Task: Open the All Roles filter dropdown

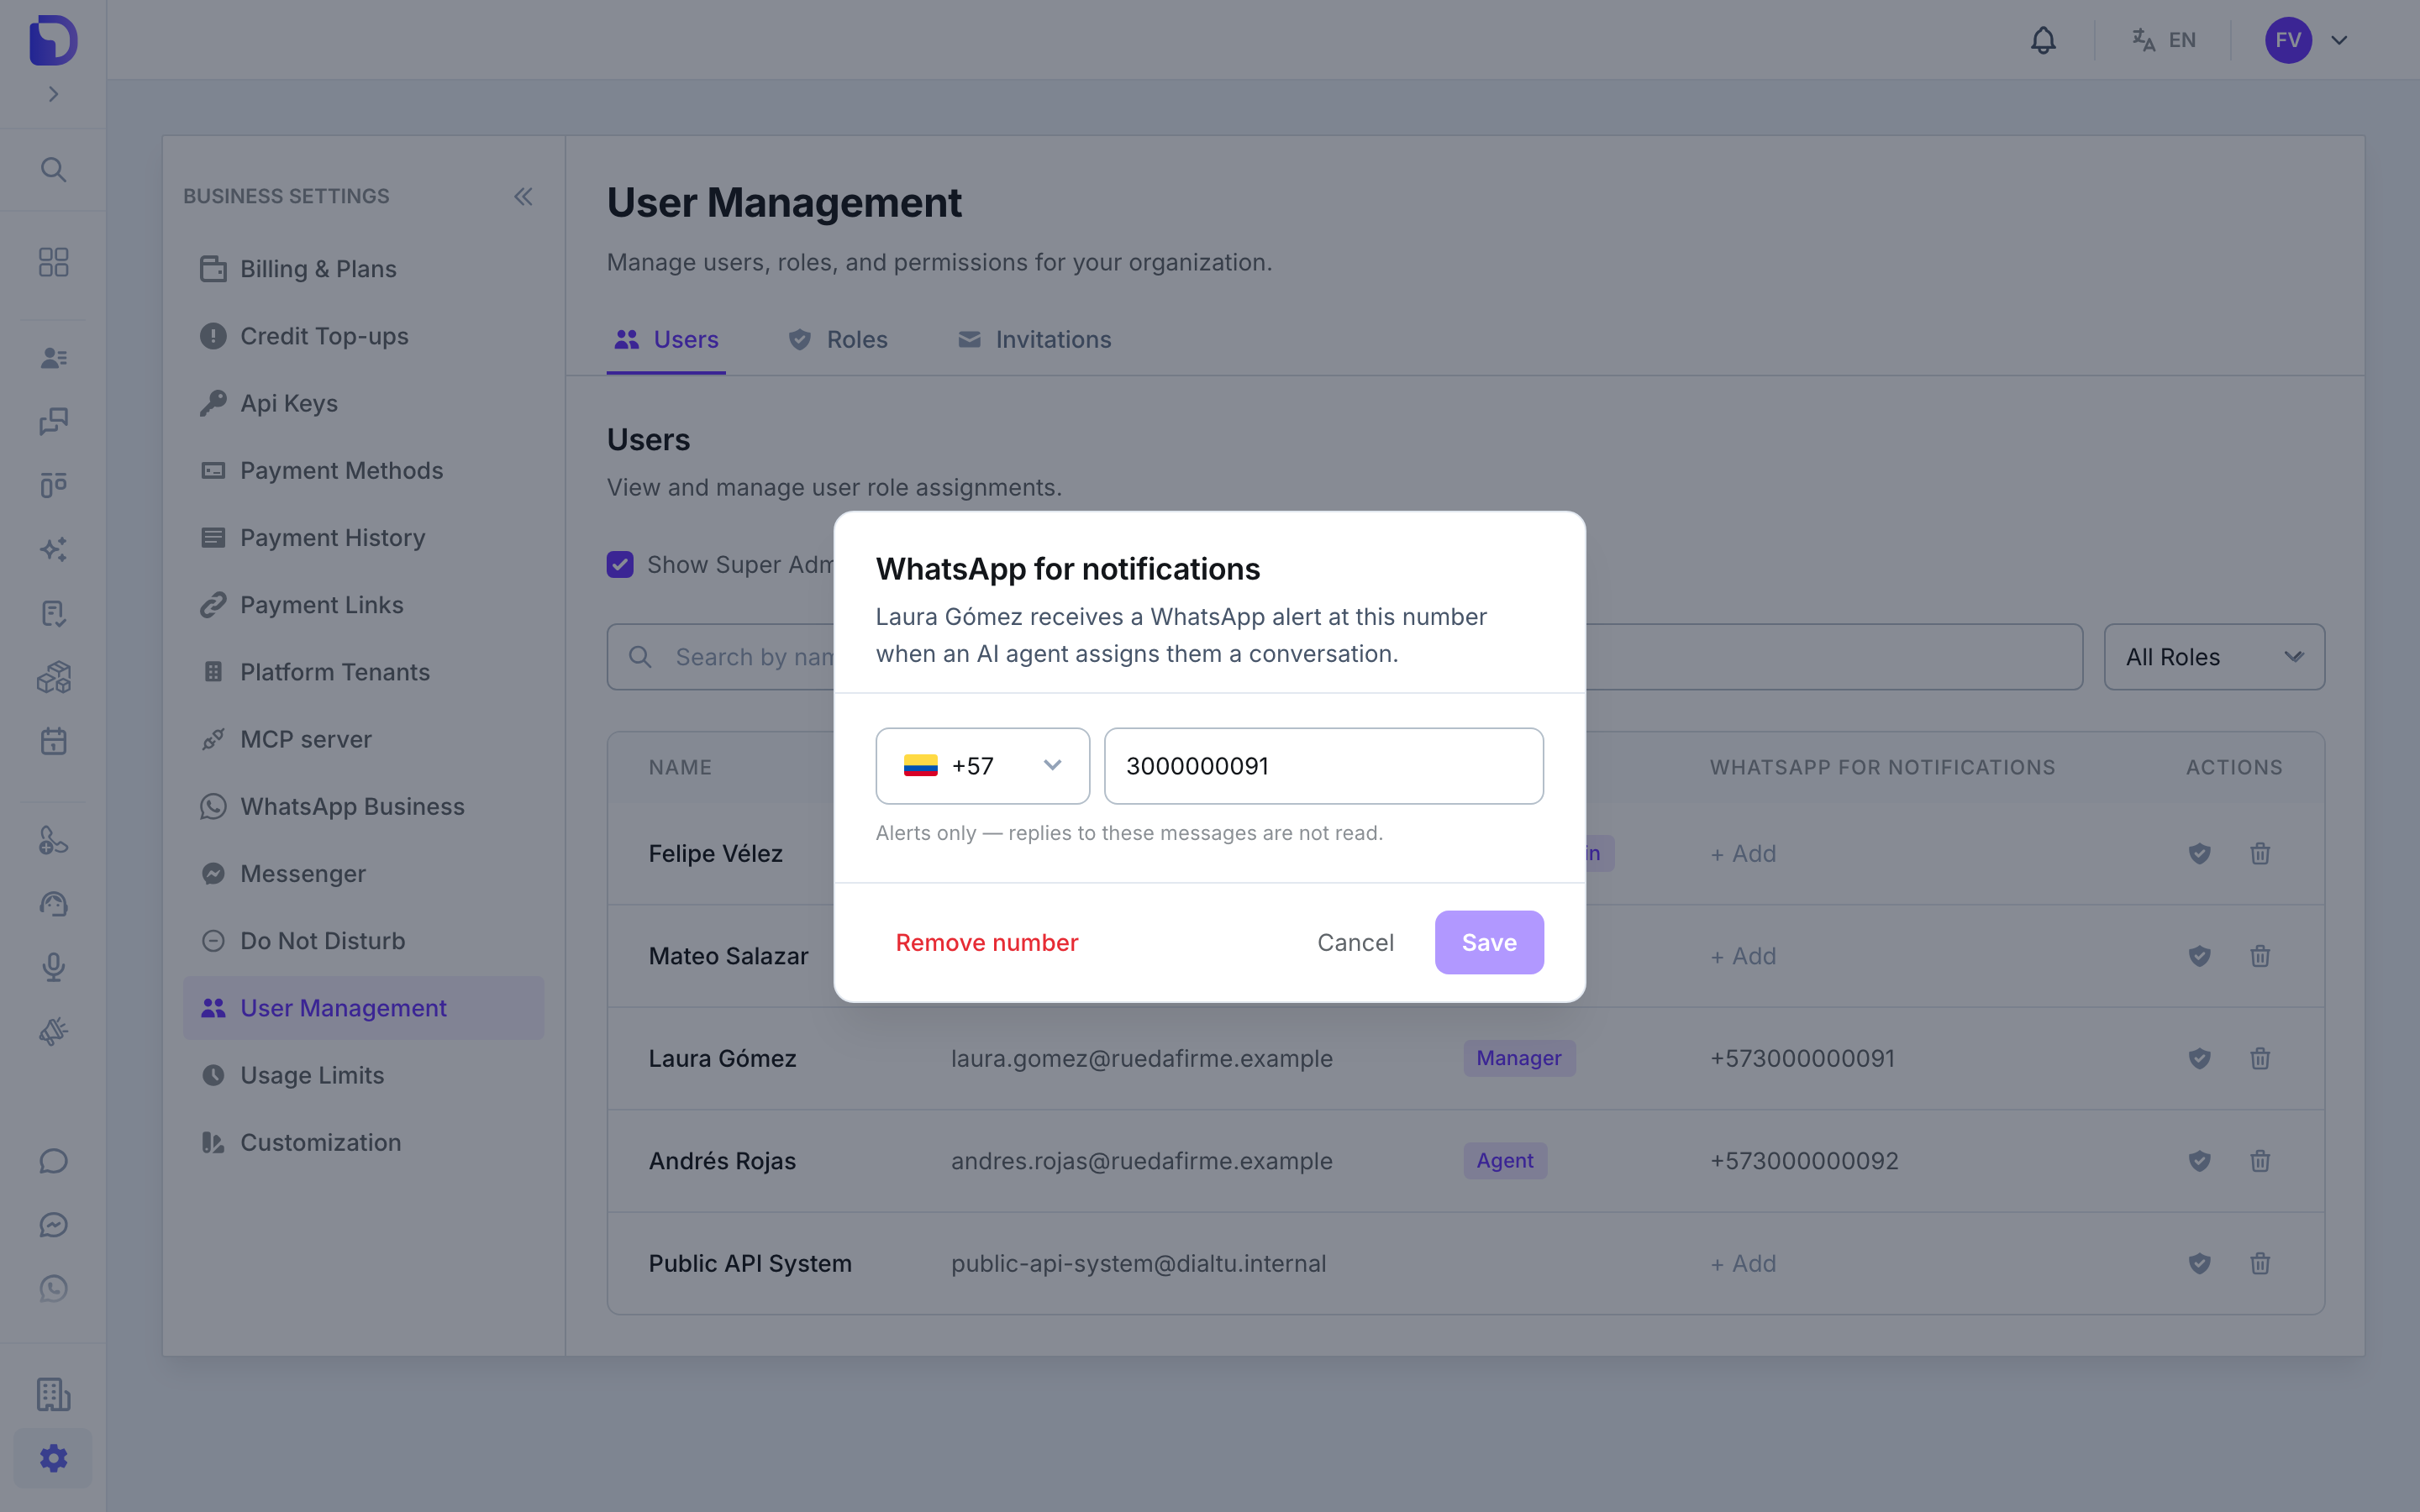Action: coord(2214,657)
